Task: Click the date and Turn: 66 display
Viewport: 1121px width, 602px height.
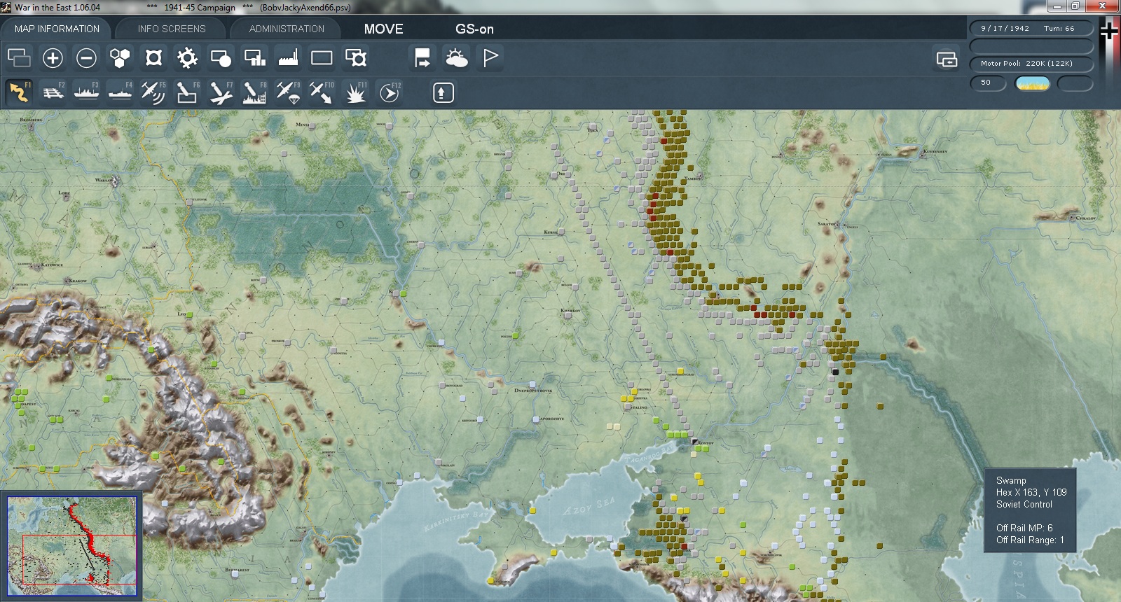Action: pos(1031,29)
